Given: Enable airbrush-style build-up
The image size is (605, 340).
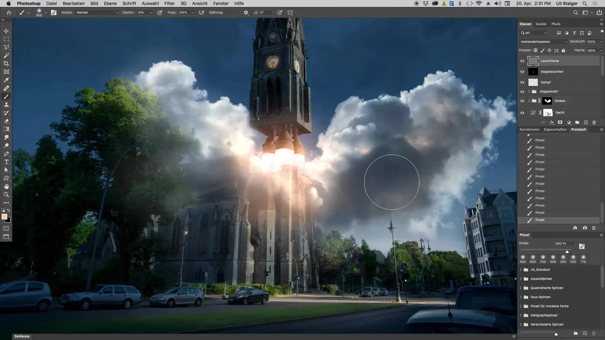Looking at the screenshot, I should pyautogui.click(x=201, y=13).
